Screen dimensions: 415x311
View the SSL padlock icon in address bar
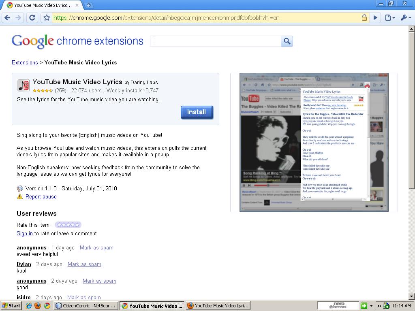click(x=364, y=18)
